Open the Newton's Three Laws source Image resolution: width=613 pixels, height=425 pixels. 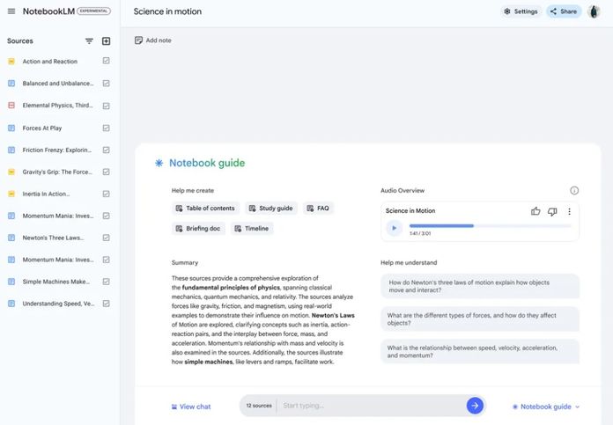tap(53, 238)
